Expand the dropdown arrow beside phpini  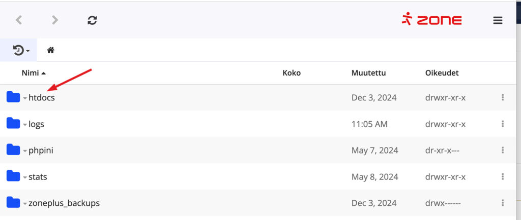click(x=24, y=151)
